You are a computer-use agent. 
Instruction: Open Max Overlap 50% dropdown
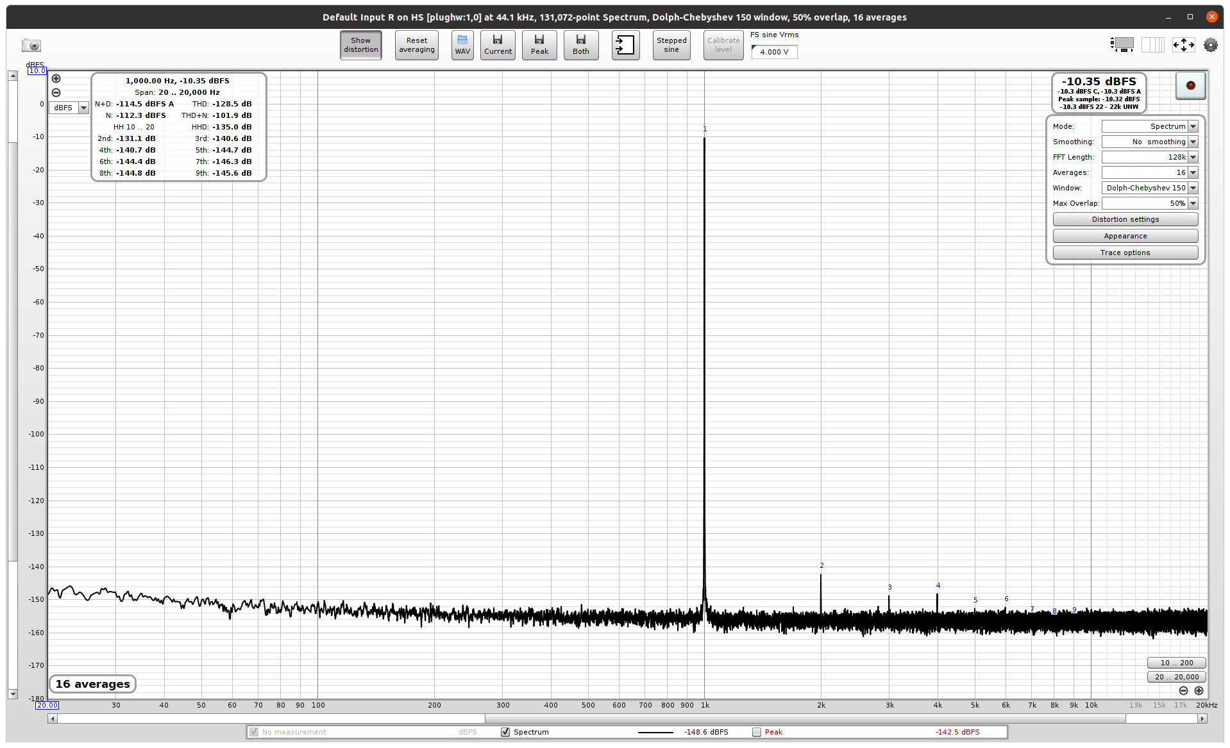pyautogui.click(x=1150, y=203)
